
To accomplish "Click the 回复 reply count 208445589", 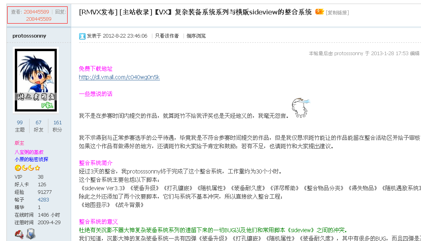I will coord(39,19).
